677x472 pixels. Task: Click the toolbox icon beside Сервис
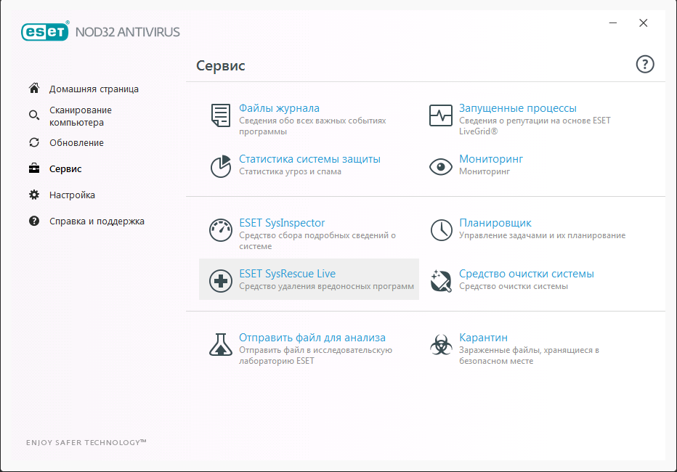[34, 168]
